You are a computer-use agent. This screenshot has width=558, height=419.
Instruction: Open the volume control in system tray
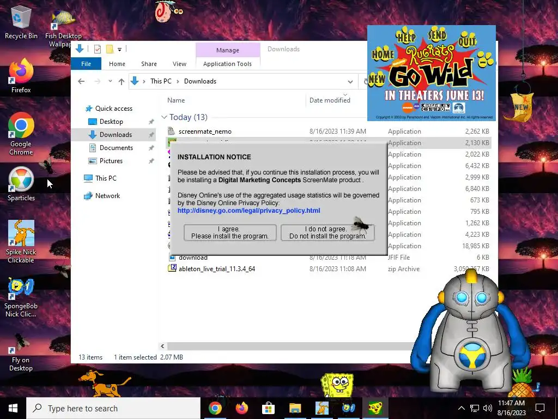click(x=488, y=408)
